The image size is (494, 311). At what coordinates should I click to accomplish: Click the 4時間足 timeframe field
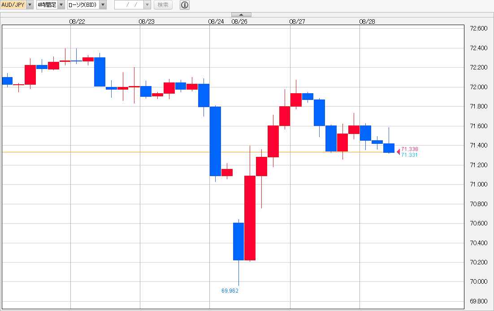pos(47,5)
